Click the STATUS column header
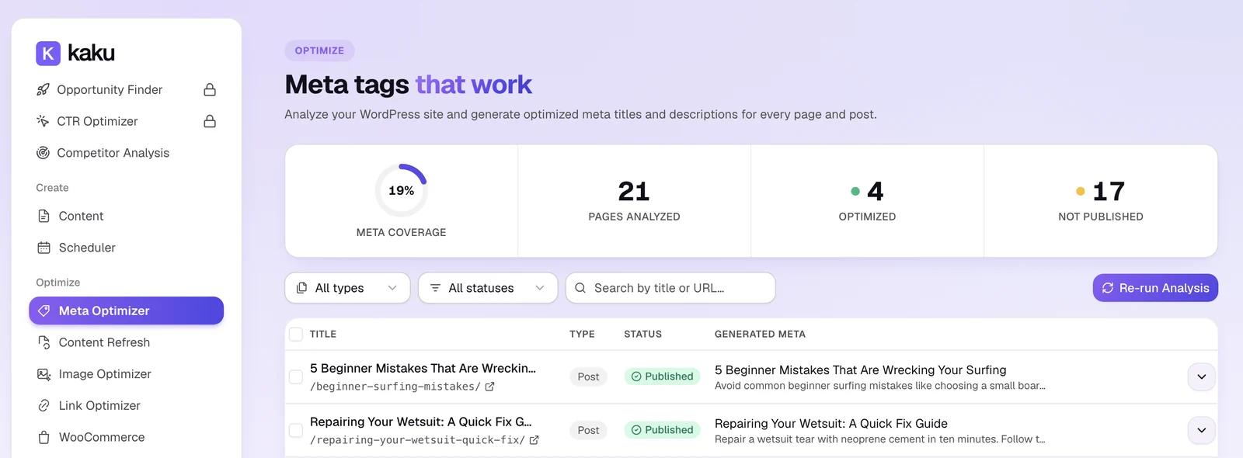 click(643, 334)
